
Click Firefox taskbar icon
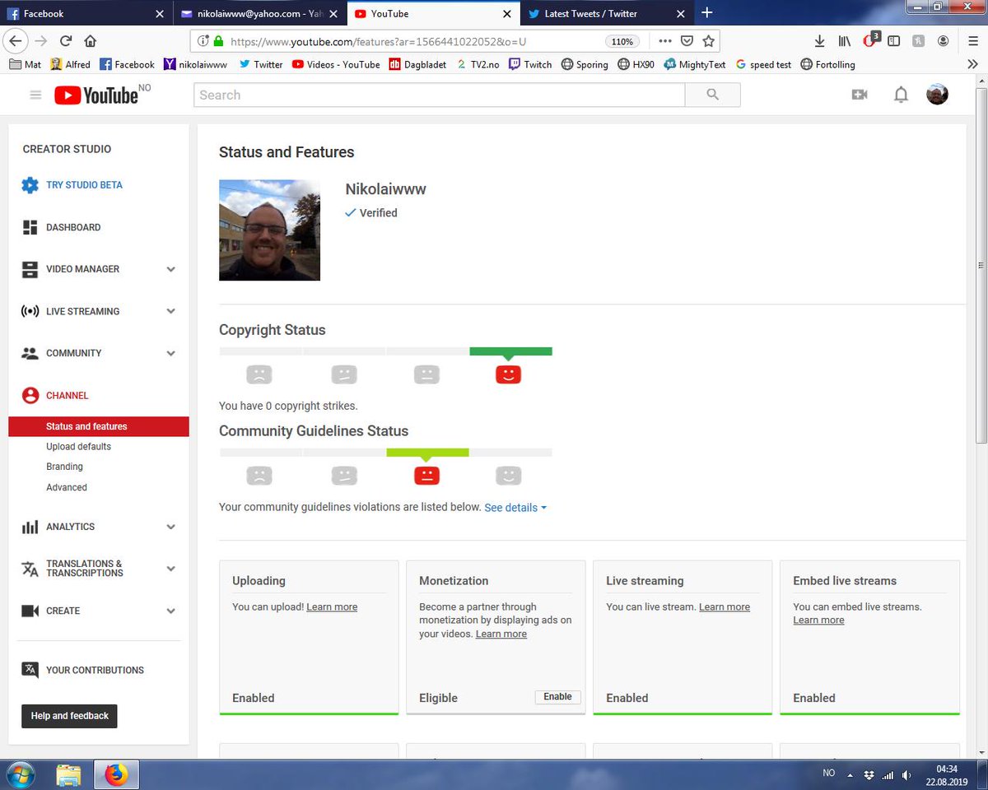[117, 774]
